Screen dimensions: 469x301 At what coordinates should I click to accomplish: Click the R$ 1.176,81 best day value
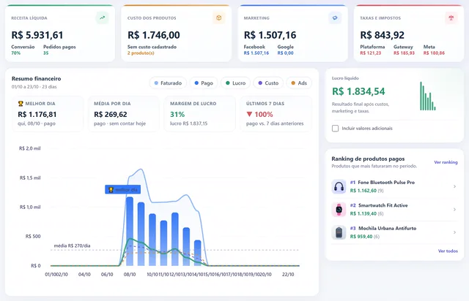[x=37, y=114]
